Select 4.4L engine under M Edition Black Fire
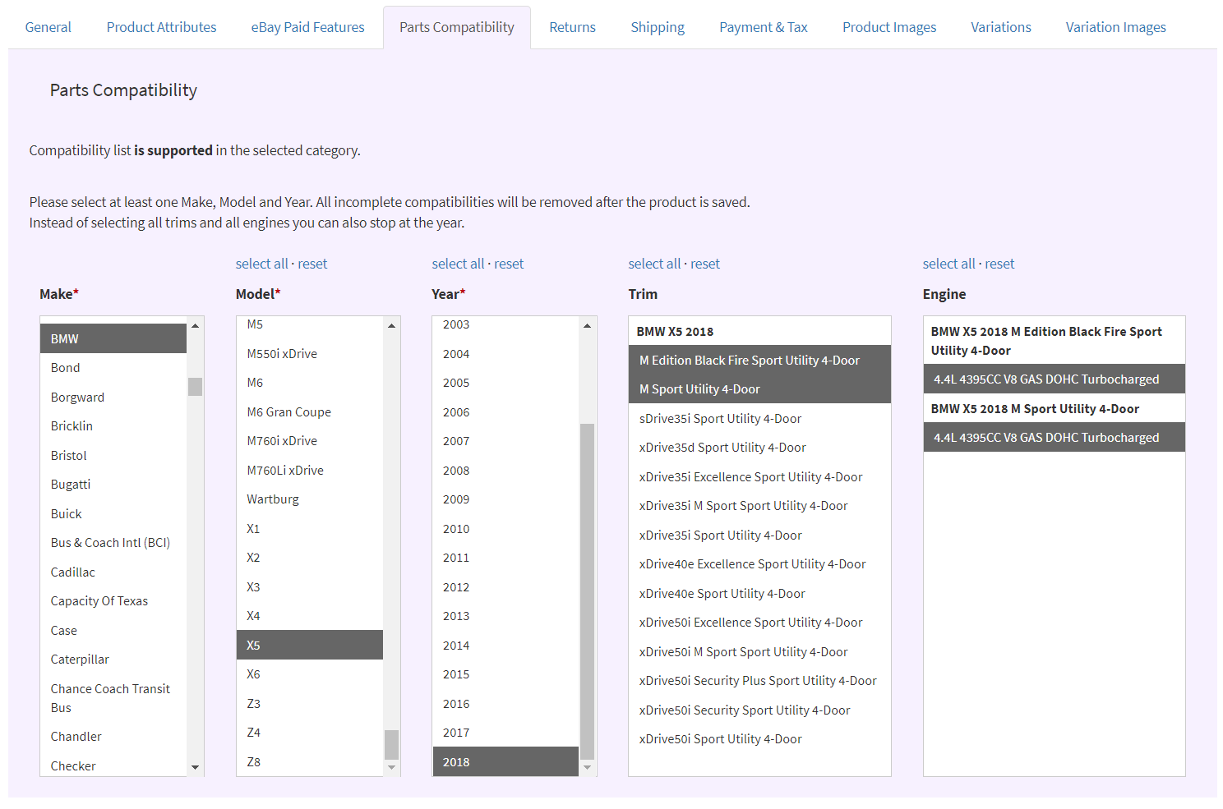Screen dimensions: 1223x809 (x=1054, y=379)
